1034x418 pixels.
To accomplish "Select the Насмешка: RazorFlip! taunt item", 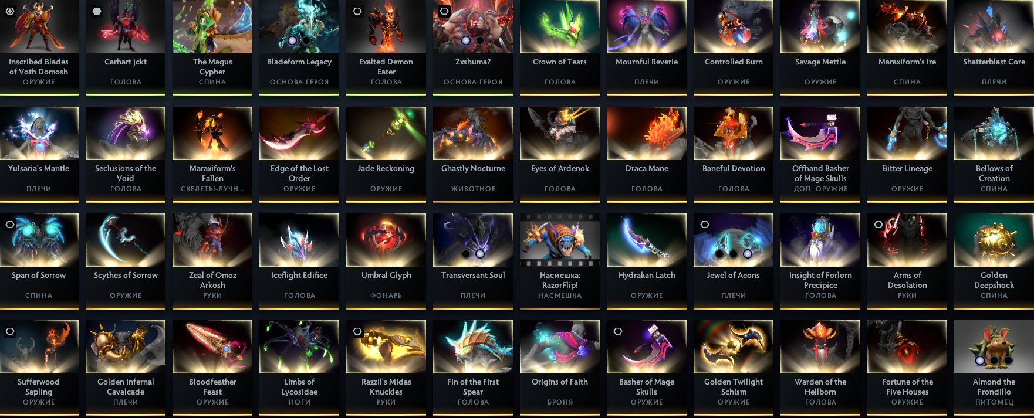I will (560, 261).
